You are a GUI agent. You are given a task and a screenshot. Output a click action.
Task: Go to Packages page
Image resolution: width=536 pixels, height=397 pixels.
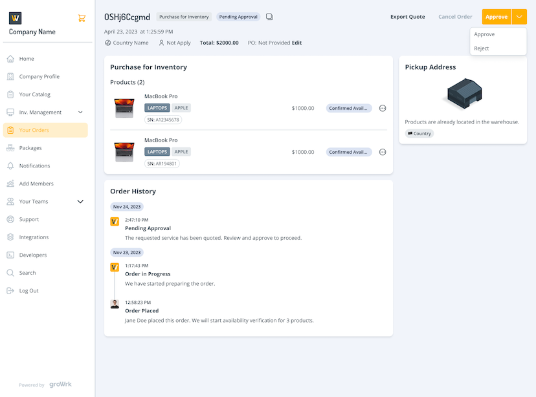[x=30, y=148]
